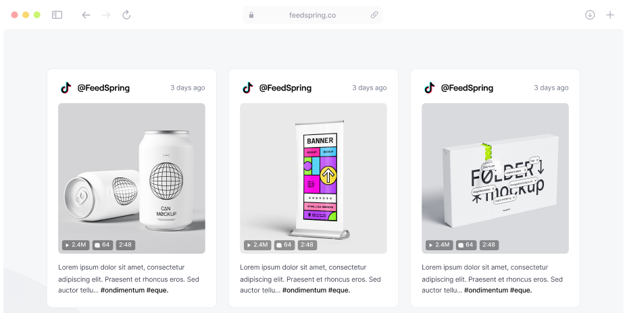Click the feedspring.co address field

pyautogui.click(x=313, y=15)
